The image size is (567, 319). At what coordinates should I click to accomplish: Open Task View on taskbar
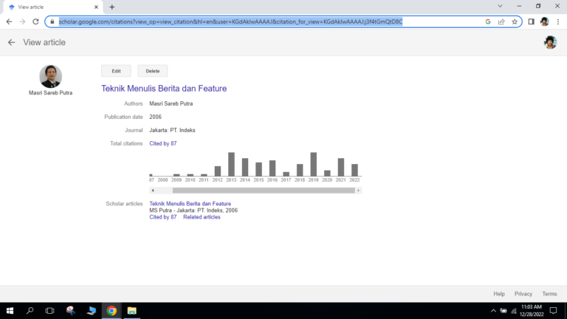click(x=49, y=311)
